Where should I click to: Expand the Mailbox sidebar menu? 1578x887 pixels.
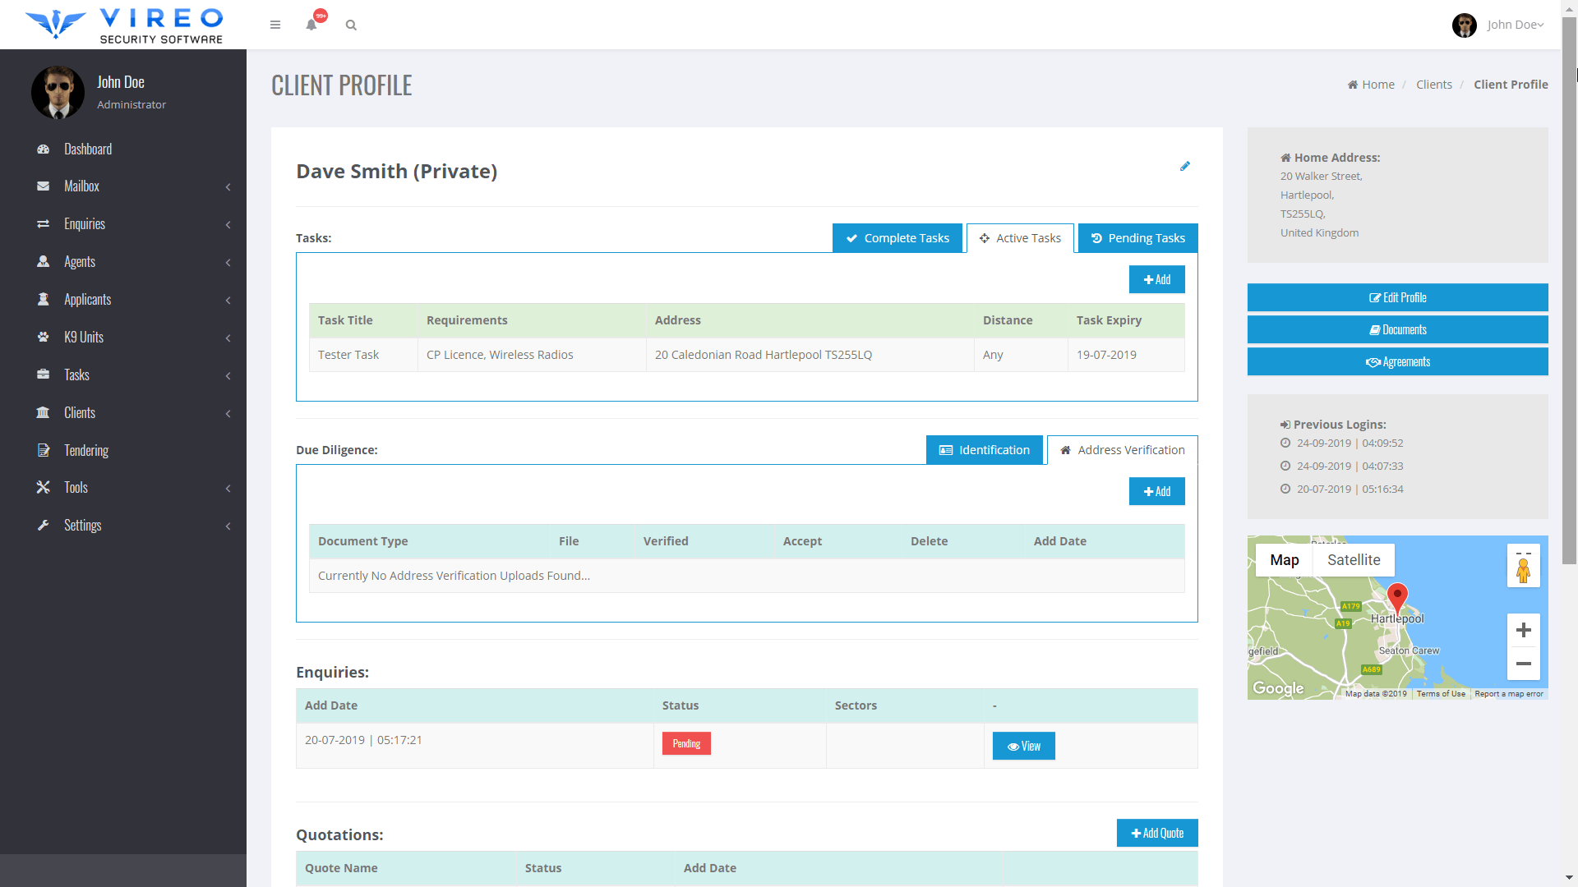81,186
